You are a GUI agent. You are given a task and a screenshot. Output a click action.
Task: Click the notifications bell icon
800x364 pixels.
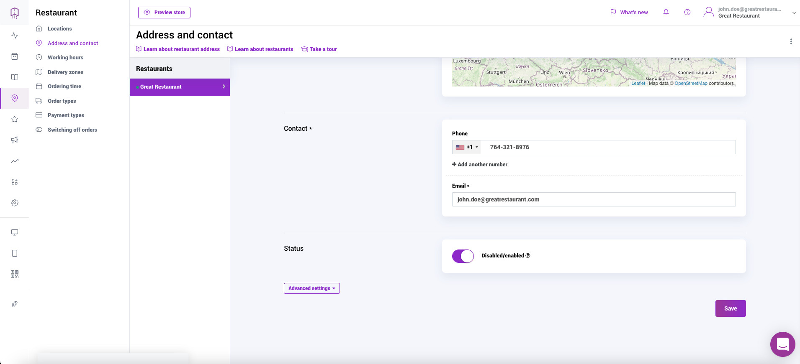coord(666,12)
